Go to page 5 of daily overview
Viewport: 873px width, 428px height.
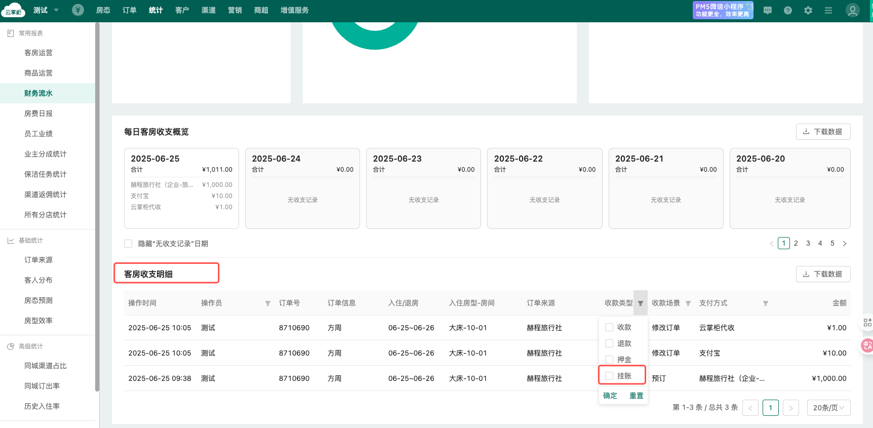coord(832,244)
